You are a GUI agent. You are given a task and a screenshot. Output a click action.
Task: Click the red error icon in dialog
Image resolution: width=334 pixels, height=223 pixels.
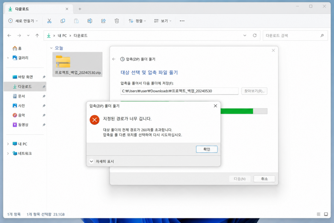click(x=95, y=119)
